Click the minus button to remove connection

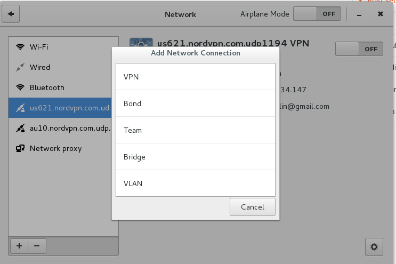(x=37, y=246)
